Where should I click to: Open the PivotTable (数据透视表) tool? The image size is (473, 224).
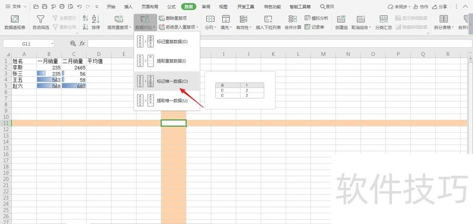15,19
